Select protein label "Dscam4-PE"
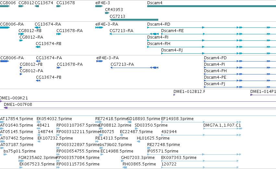Viewport: 276px width, 169px height. tap(215, 77)
